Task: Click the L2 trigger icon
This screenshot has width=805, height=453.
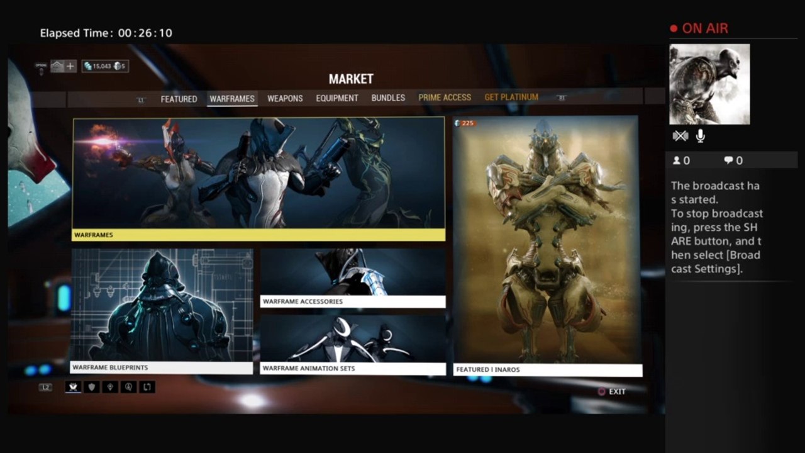Action: 45,387
